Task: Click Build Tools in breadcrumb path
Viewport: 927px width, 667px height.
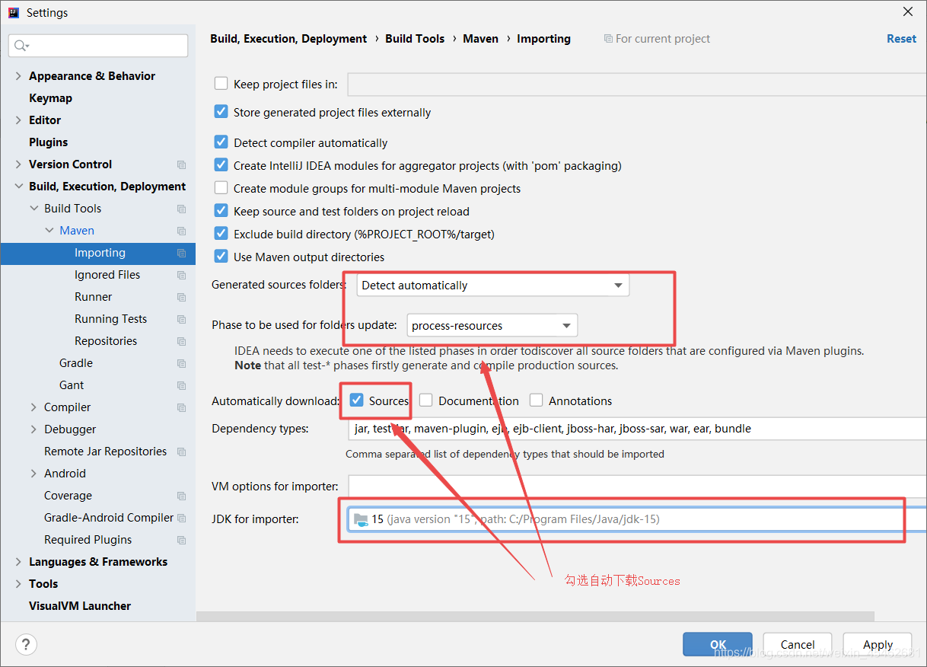Action: 415,39
